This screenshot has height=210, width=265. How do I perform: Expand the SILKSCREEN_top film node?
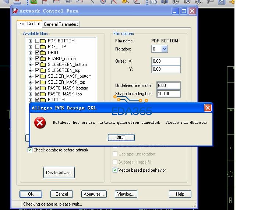coord(30,70)
